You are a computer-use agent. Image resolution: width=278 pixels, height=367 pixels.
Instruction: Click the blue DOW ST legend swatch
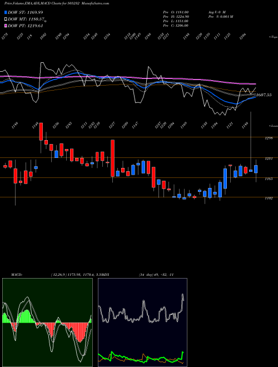[6, 12]
